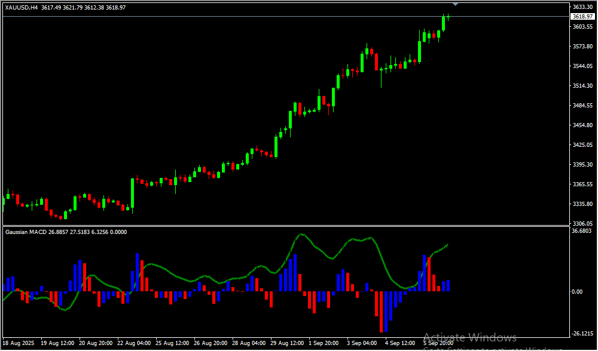Click the 18 Aug 2025 date label

pyautogui.click(x=18, y=343)
